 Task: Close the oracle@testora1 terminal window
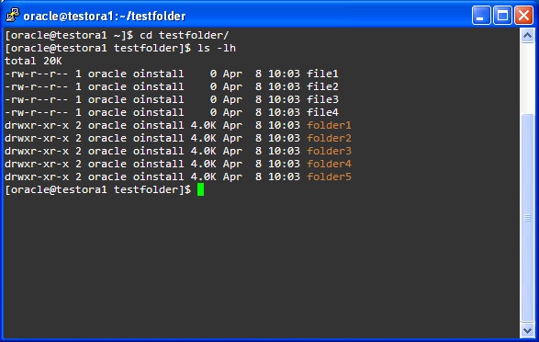523,16
